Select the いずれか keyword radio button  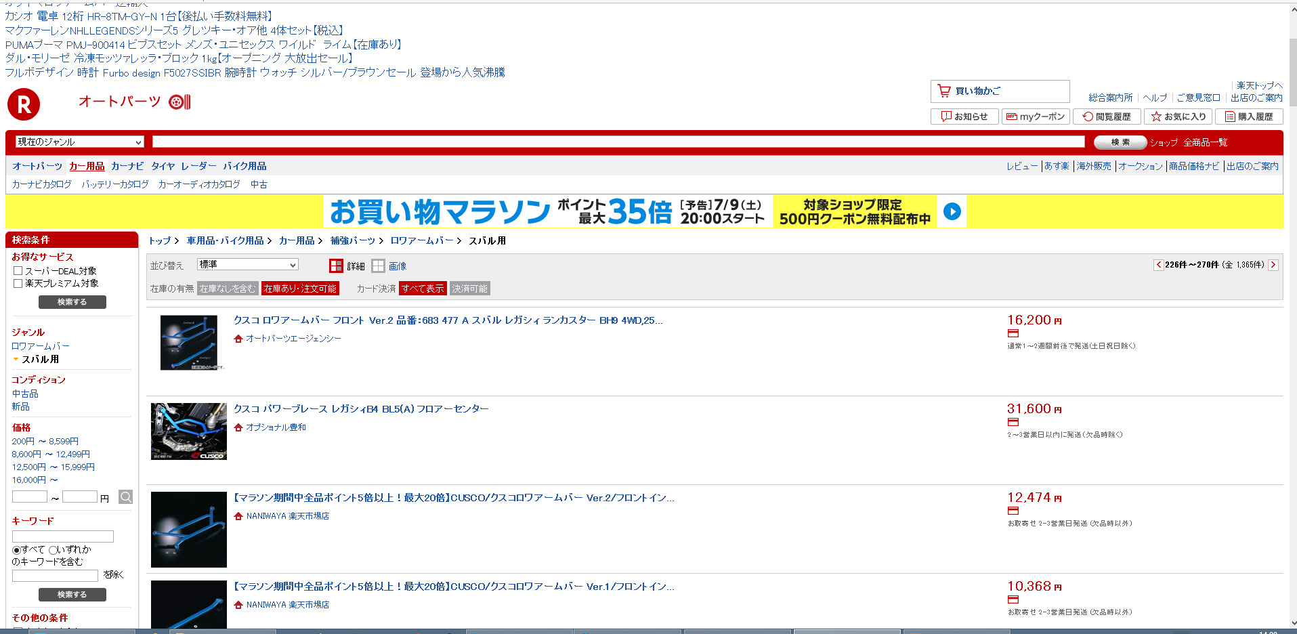[x=53, y=550]
